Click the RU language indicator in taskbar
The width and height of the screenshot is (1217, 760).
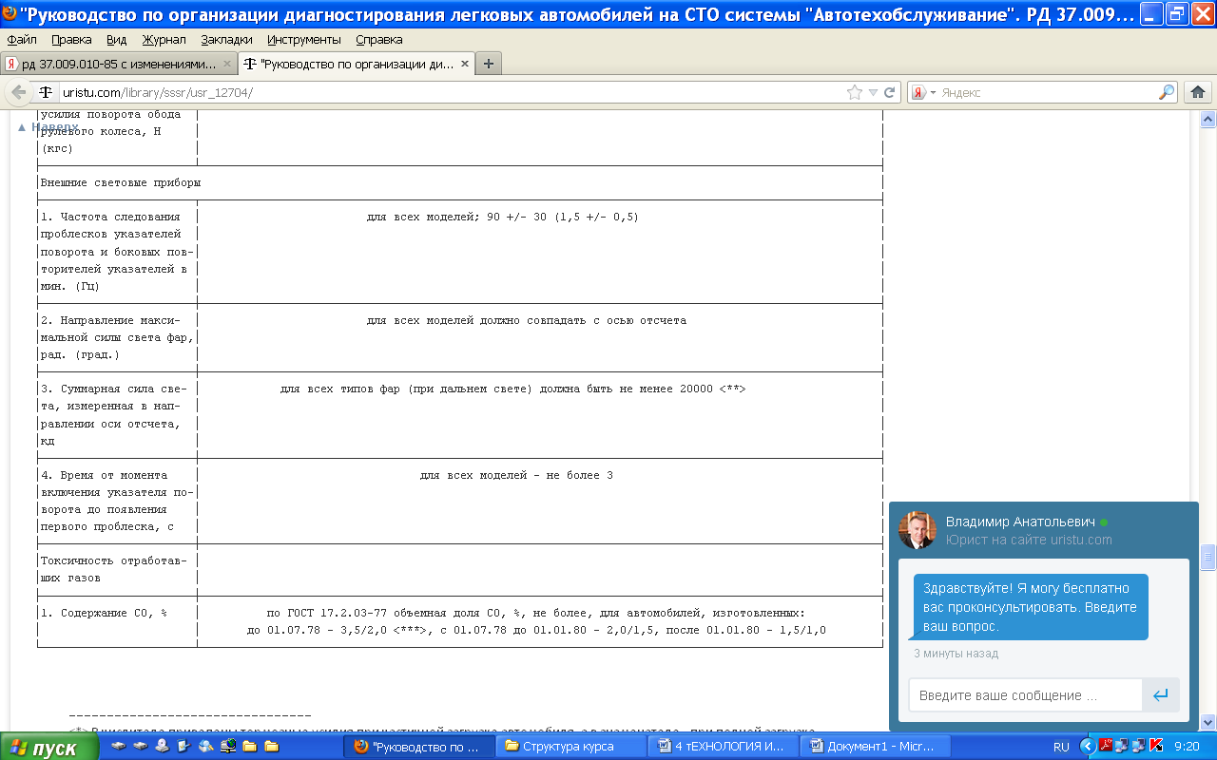pos(1061,747)
